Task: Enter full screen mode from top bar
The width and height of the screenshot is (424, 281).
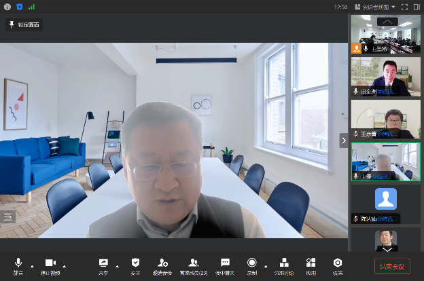Action: (x=406, y=7)
